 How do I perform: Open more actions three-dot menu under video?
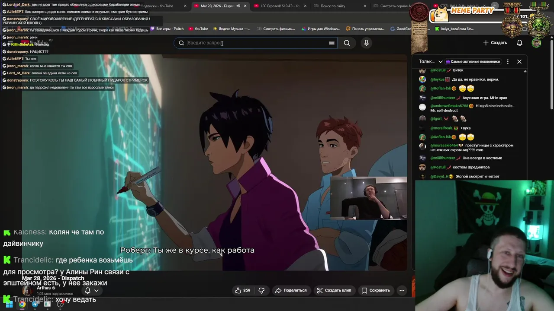(402, 290)
